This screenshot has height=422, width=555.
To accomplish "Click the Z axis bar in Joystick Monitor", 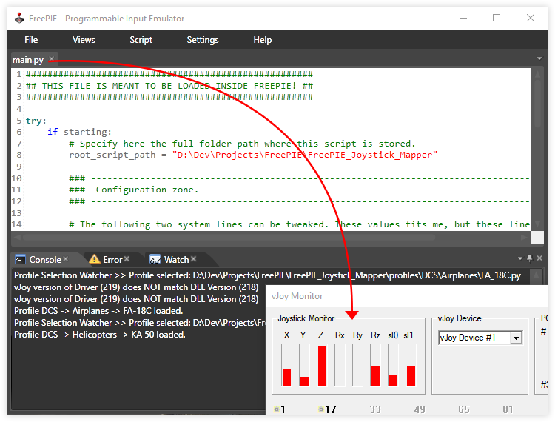I will click(x=322, y=365).
